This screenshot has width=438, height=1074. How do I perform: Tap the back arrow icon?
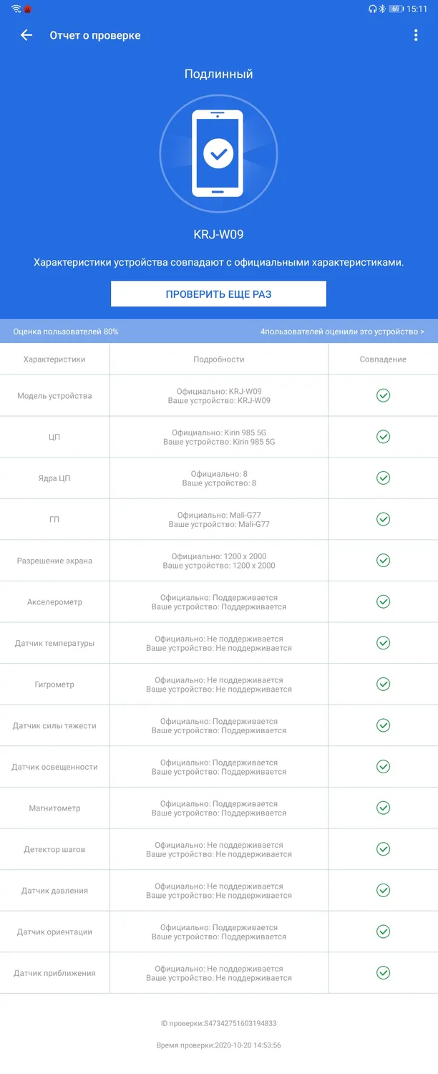pos(26,35)
